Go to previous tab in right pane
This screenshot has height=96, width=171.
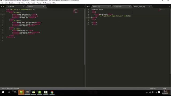(x=87, y=6)
